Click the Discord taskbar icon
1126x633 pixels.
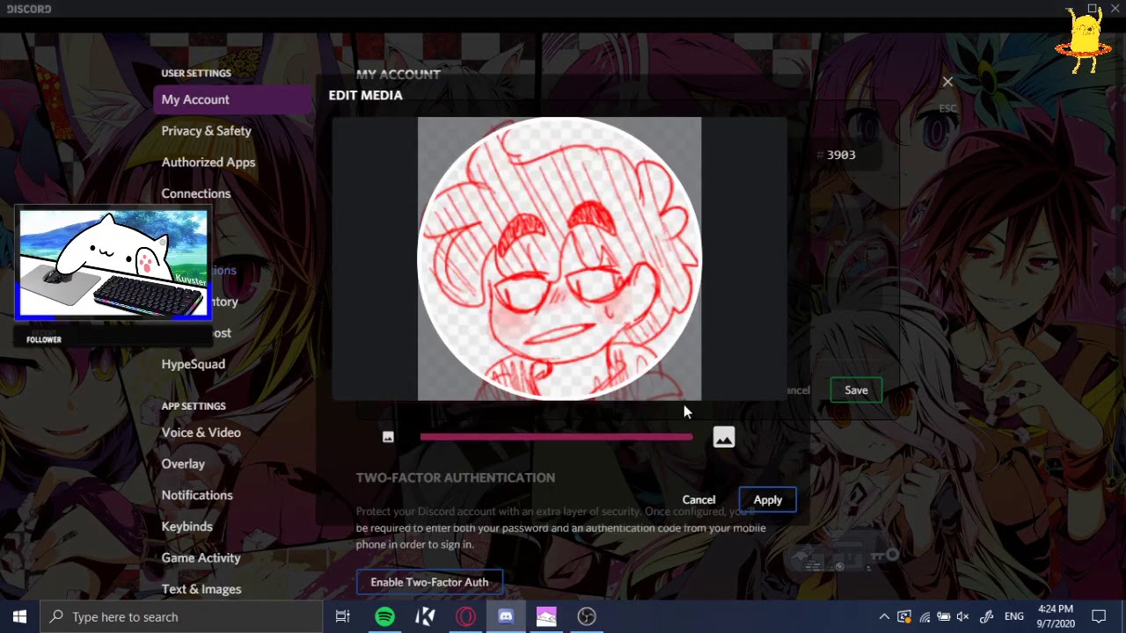coord(506,617)
